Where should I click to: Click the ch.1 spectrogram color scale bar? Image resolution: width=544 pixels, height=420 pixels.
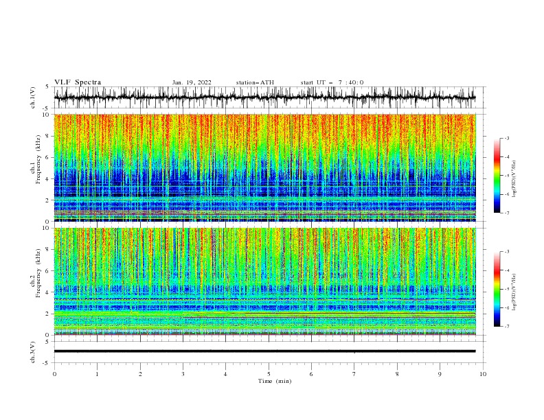[x=497, y=176]
